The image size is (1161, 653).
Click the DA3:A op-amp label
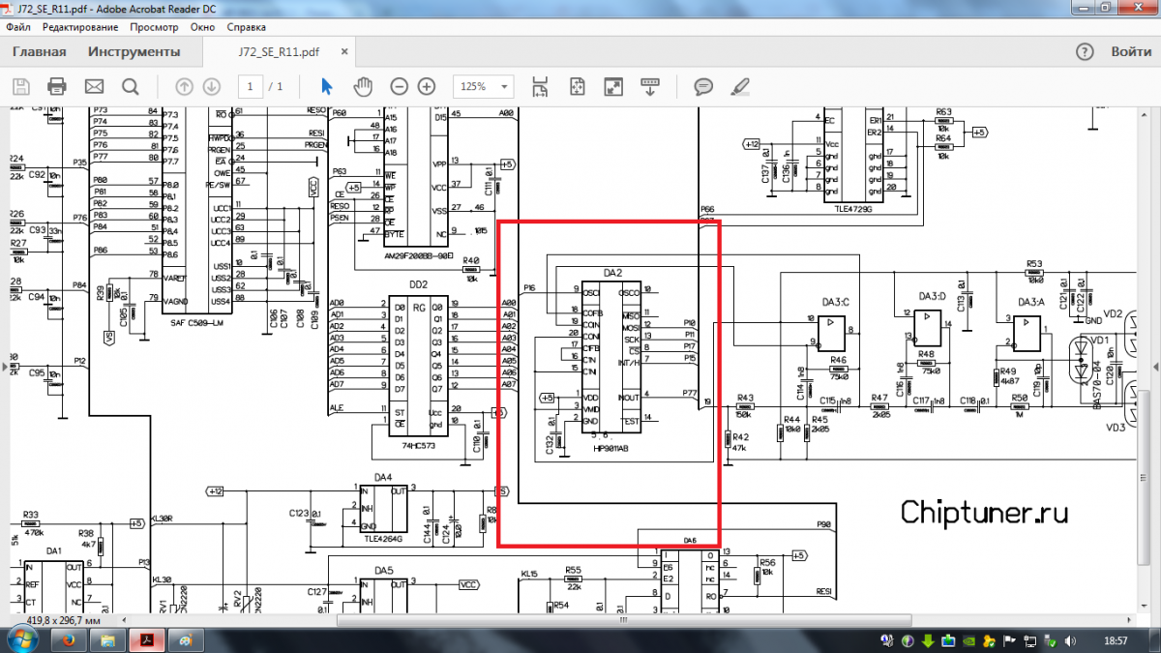pyautogui.click(x=1031, y=302)
